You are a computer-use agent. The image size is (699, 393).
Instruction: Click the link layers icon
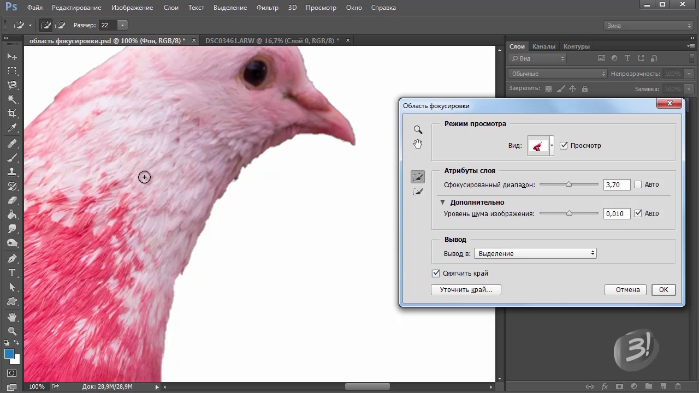[590, 386]
